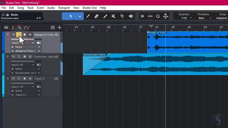Image resolution: width=228 pixels, height=128 pixels.
Task: Add a new track with plus
Action: point(59,27)
